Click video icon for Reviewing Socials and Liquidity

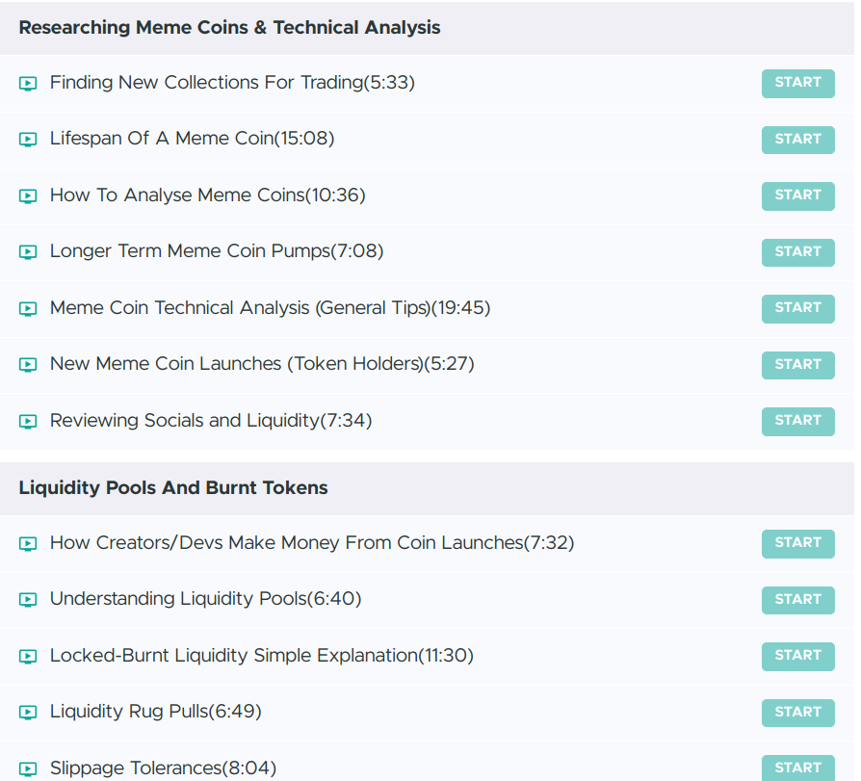click(28, 421)
